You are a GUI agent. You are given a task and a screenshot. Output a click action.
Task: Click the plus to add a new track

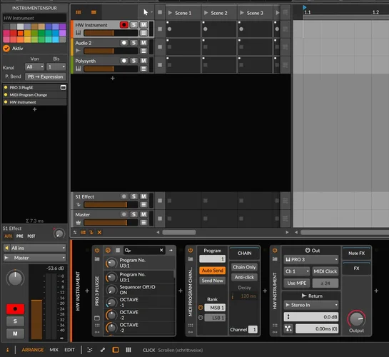(112, 78)
